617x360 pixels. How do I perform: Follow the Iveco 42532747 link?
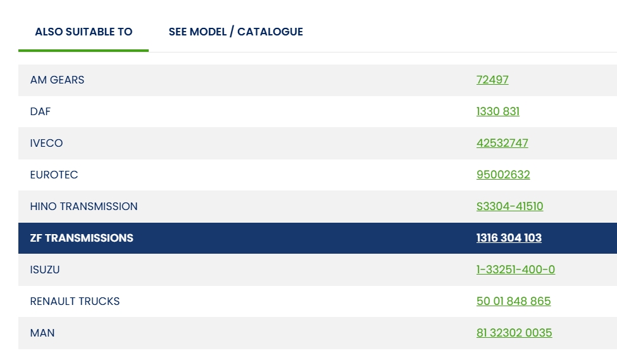(x=502, y=143)
